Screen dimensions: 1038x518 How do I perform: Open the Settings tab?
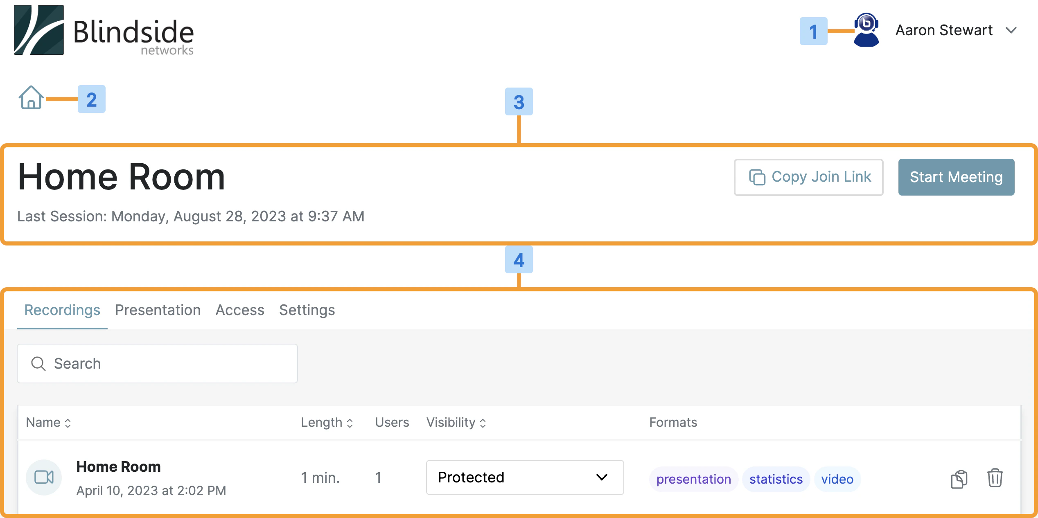point(307,310)
